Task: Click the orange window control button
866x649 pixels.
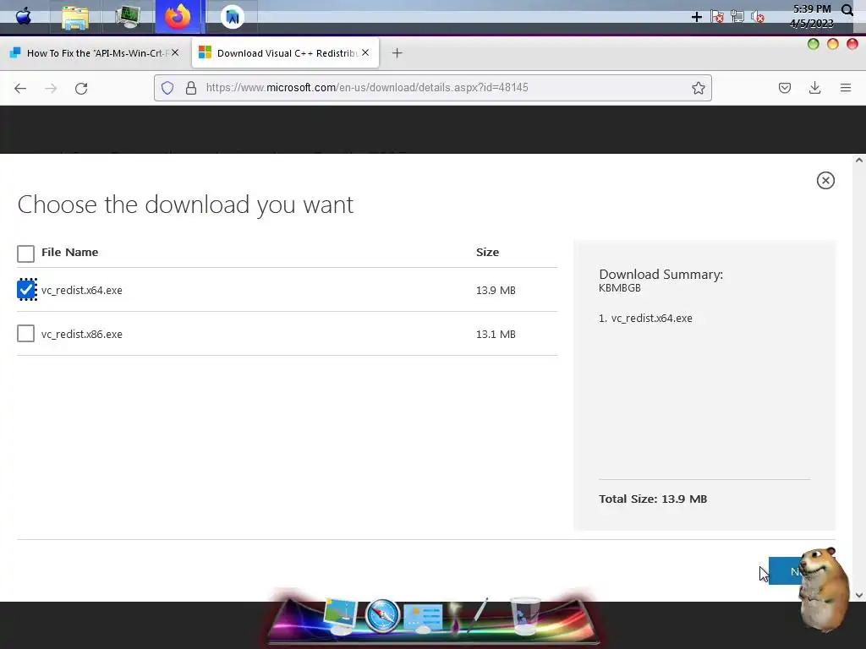Action: (833, 44)
